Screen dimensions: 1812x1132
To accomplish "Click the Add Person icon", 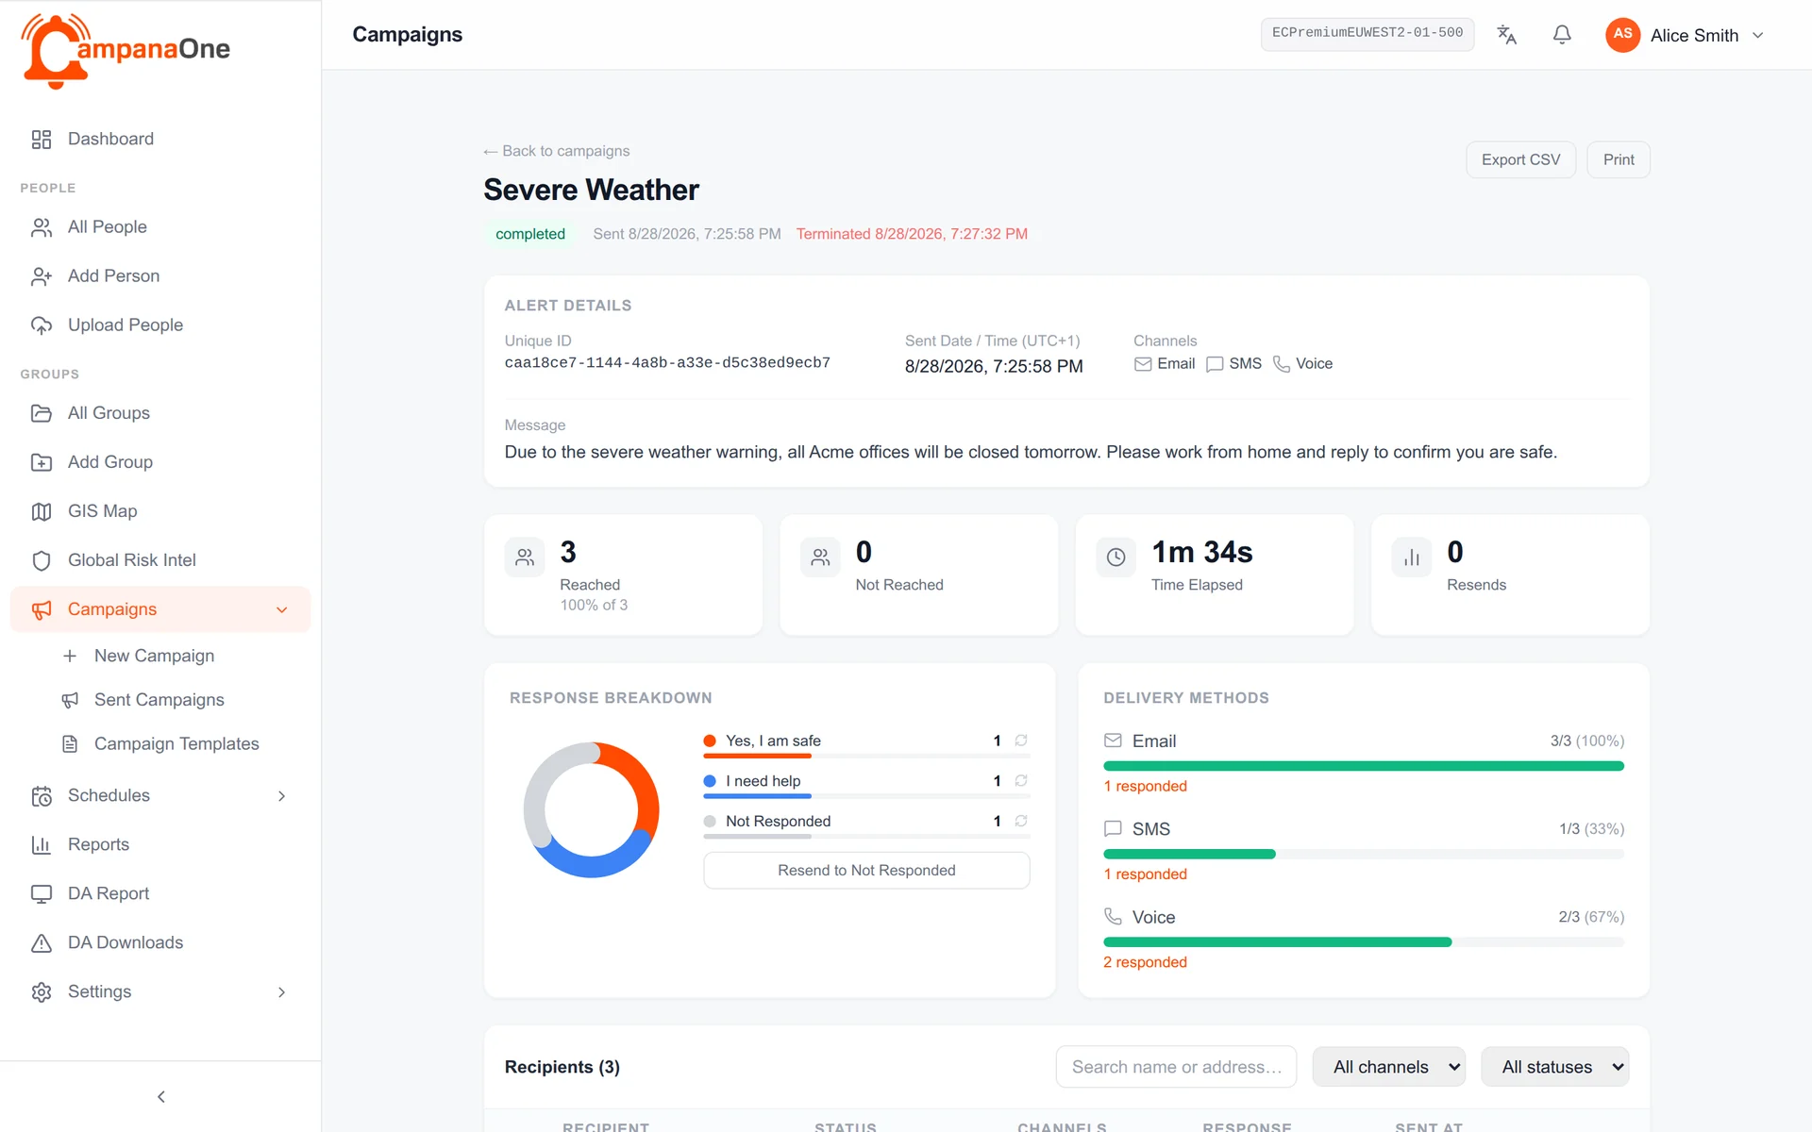I will pos(42,276).
